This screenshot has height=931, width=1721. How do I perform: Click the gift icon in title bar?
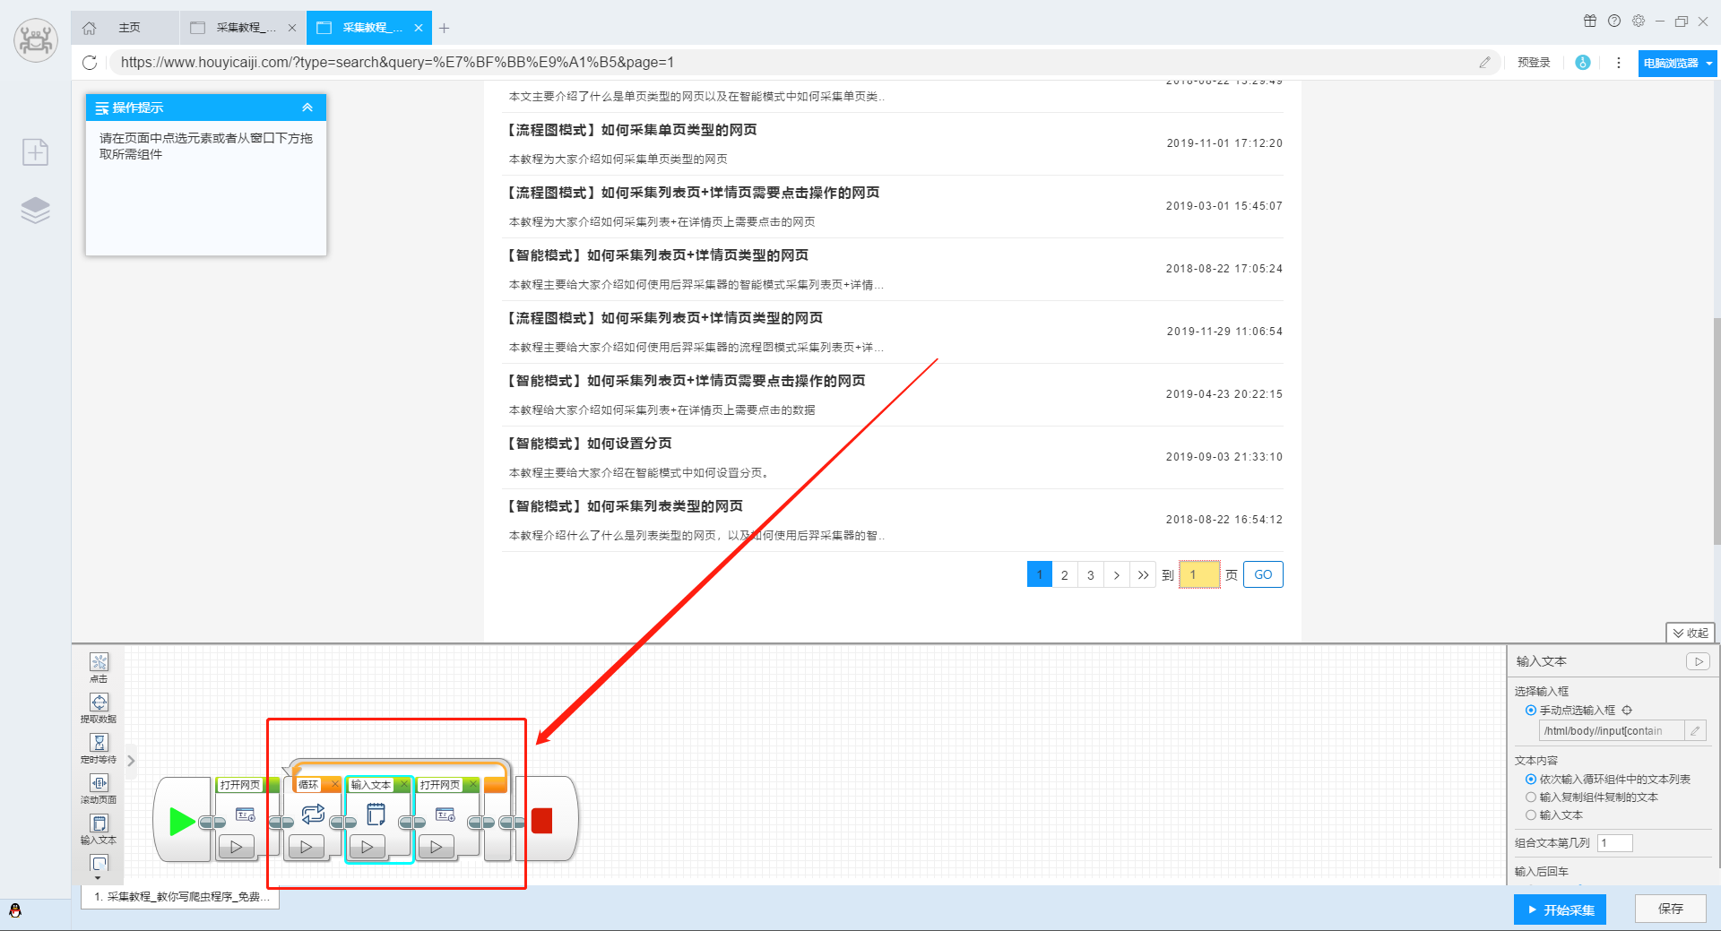click(1589, 21)
